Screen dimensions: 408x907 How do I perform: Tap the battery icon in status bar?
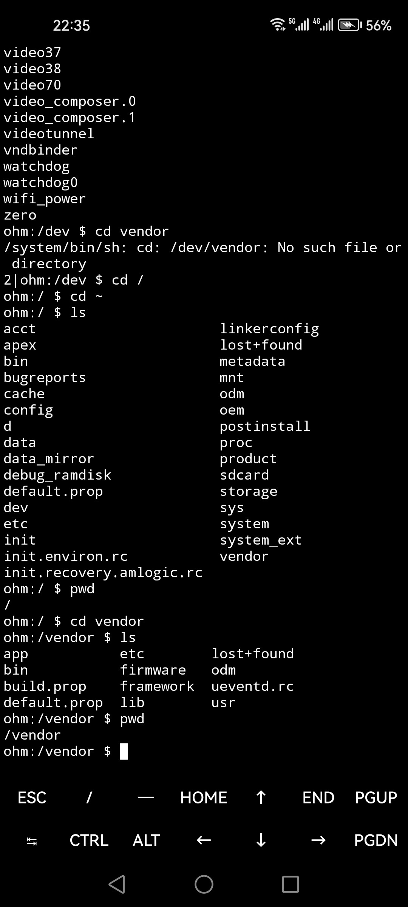pyautogui.click(x=349, y=25)
